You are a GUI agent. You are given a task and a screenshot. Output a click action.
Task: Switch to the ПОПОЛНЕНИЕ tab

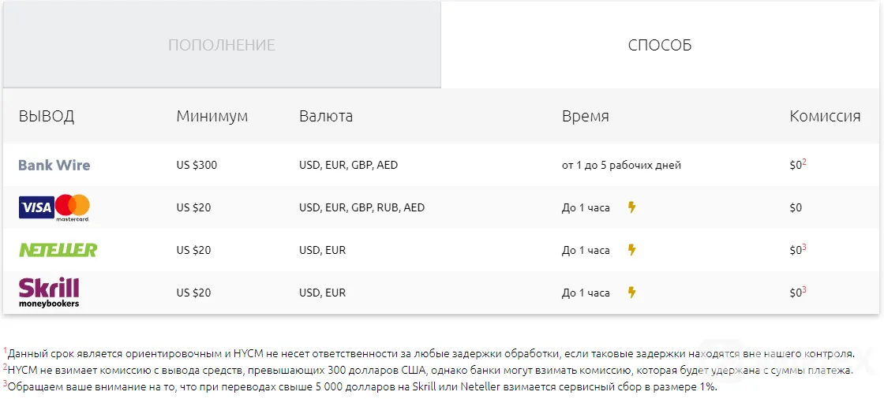point(222,44)
